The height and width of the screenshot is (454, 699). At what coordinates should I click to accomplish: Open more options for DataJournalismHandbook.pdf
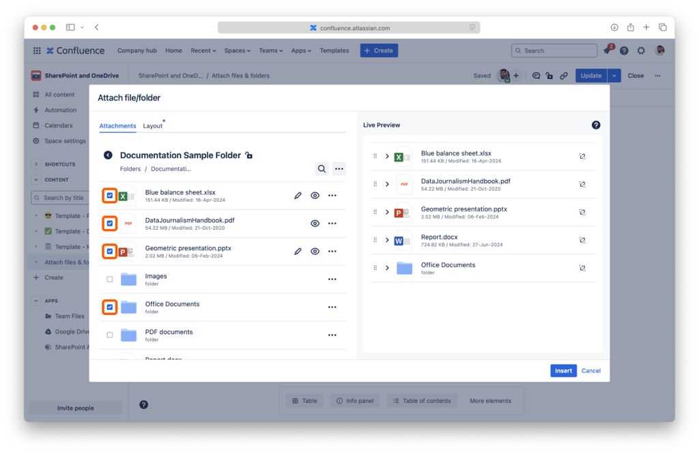click(x=332, y=224)
